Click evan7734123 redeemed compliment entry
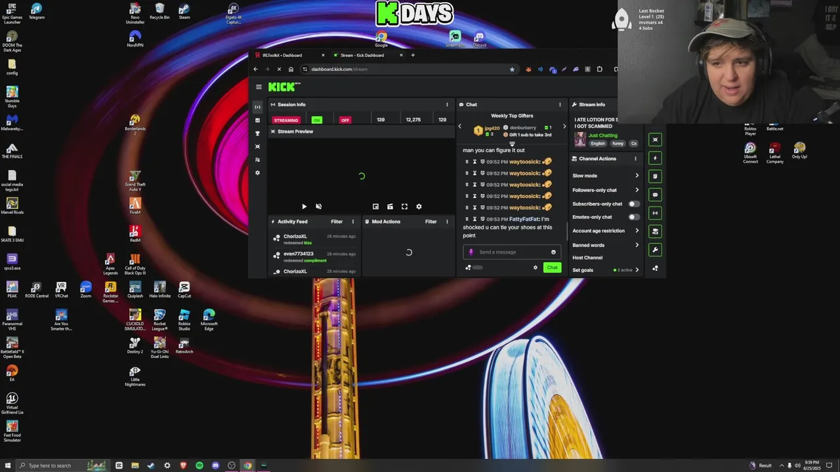Viewport: 840px width, 472px height. (x=315, y=257)
